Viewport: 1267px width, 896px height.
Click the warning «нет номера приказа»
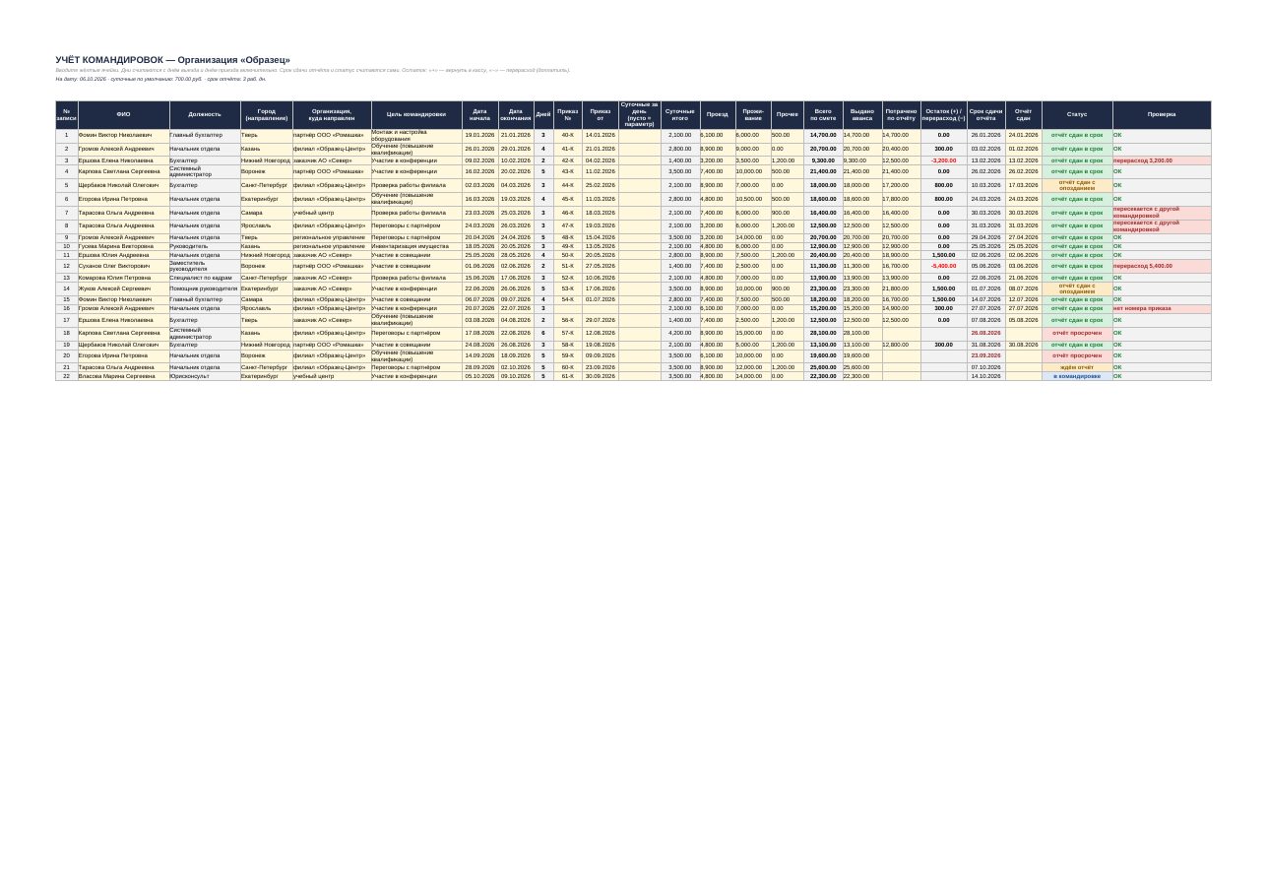tap(1162, 308)
